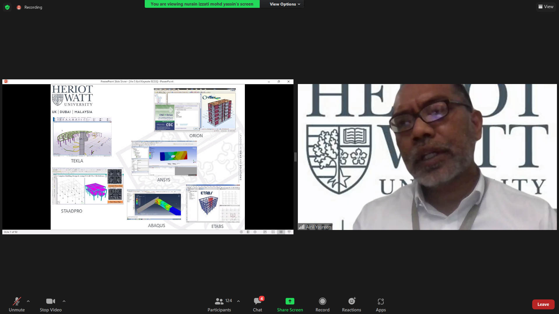The height and width of the screenshot is (314, 559).
Task: Open the Chat panel
Action: point(257,304)
